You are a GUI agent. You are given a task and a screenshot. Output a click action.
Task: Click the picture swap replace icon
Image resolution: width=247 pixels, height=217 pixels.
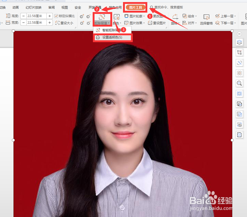tap(239, 124)
